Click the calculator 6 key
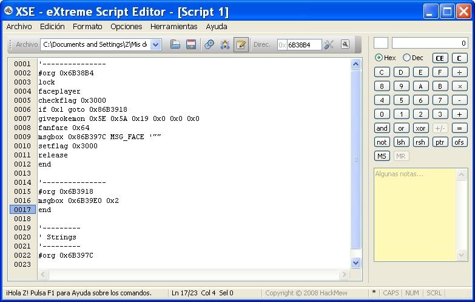 click(x=420, y=100)
